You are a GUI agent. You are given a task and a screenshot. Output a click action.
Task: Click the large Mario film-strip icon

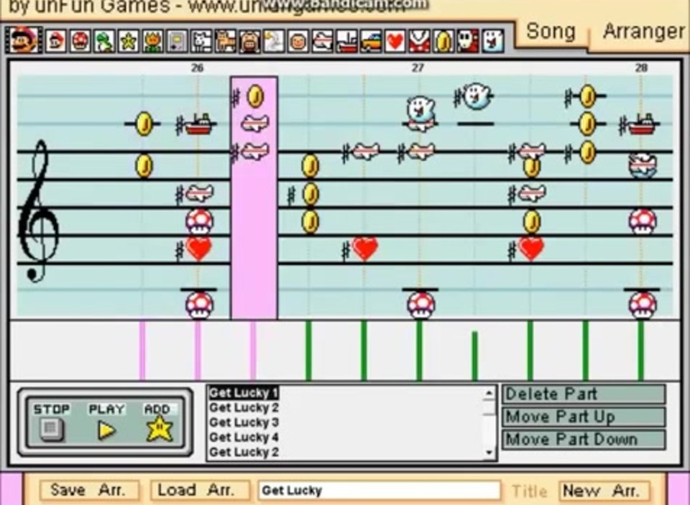[24, 40]
